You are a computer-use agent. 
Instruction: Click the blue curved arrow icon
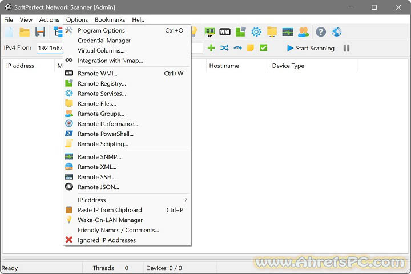[237, 48]
